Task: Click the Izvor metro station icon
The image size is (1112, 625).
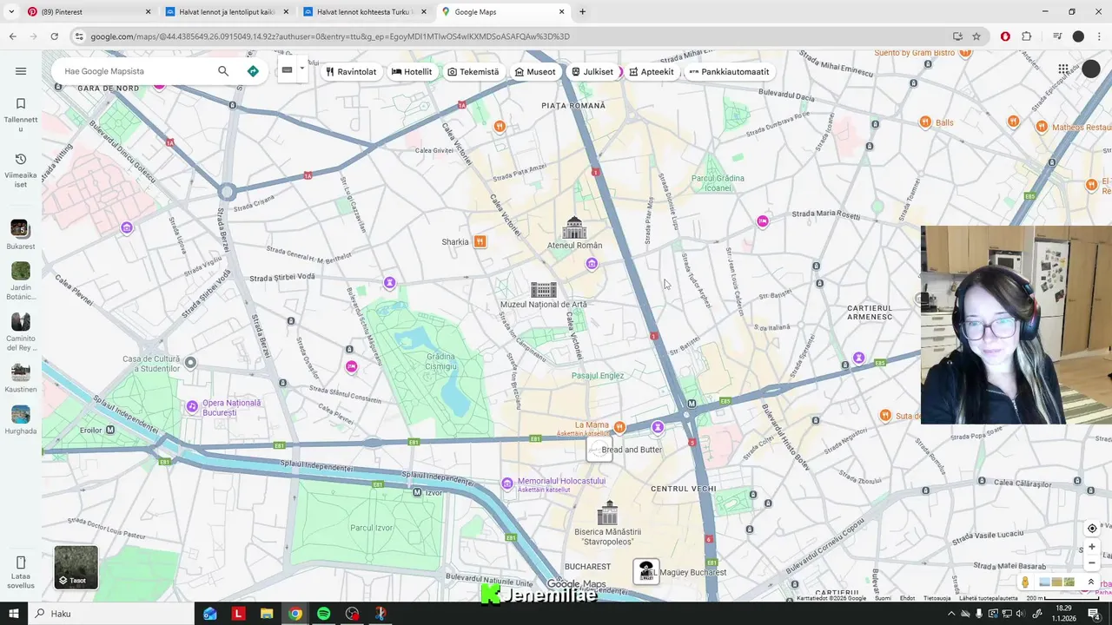Action: point(418,492)
